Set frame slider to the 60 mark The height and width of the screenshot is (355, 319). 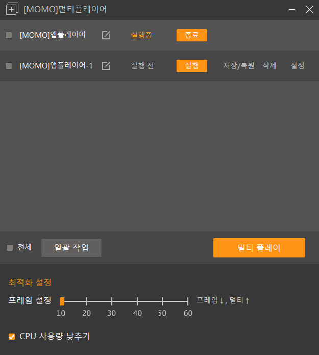pos(188,301)
